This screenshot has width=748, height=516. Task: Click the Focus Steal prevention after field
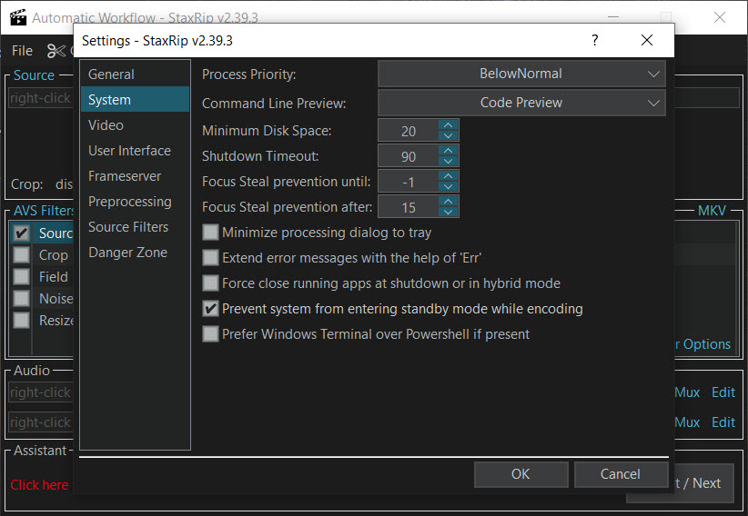point(409,207)
